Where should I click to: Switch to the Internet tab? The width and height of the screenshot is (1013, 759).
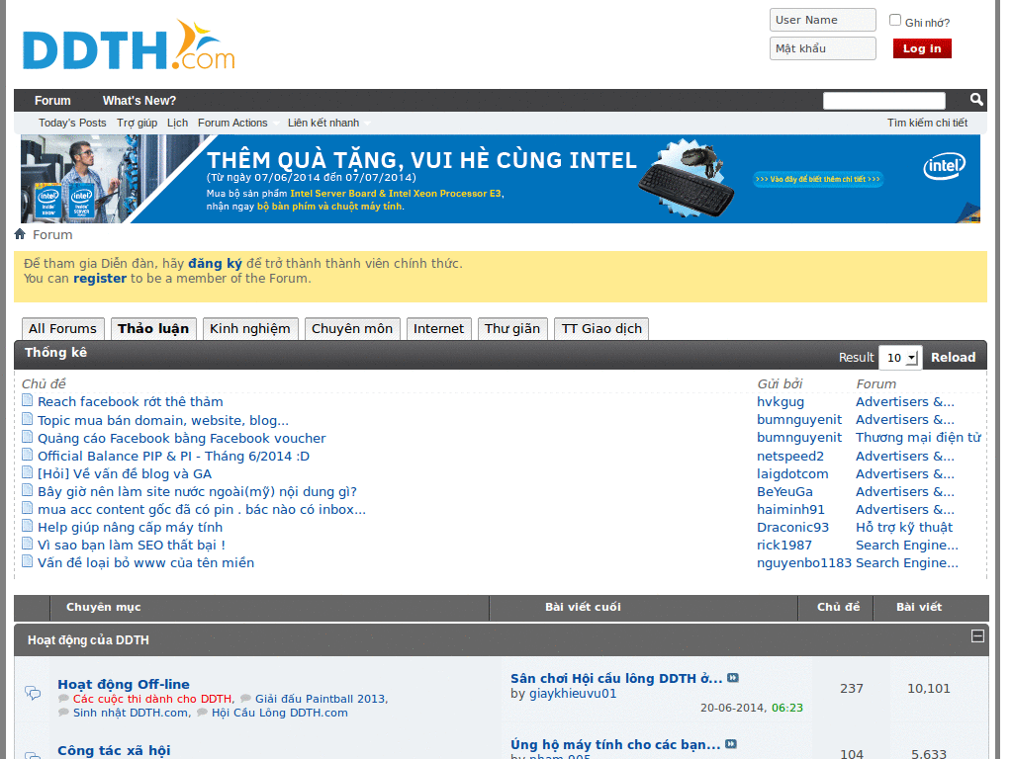(438, 328)
